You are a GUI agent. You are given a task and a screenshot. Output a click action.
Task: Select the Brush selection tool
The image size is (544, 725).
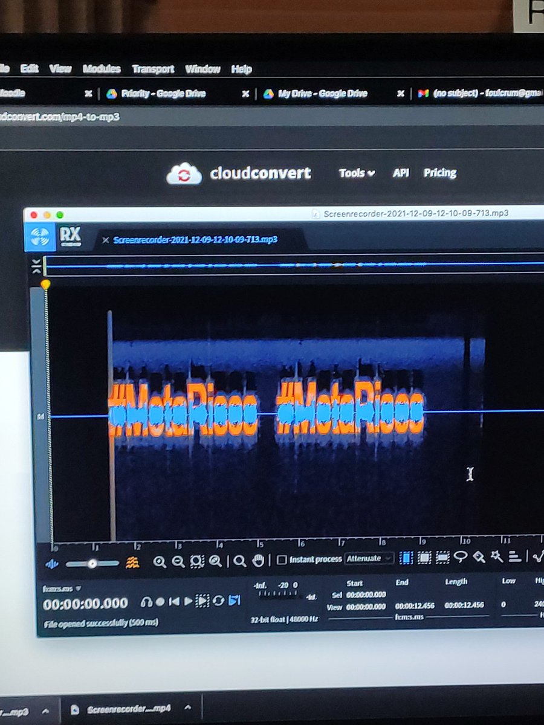(x=479, y=556)
